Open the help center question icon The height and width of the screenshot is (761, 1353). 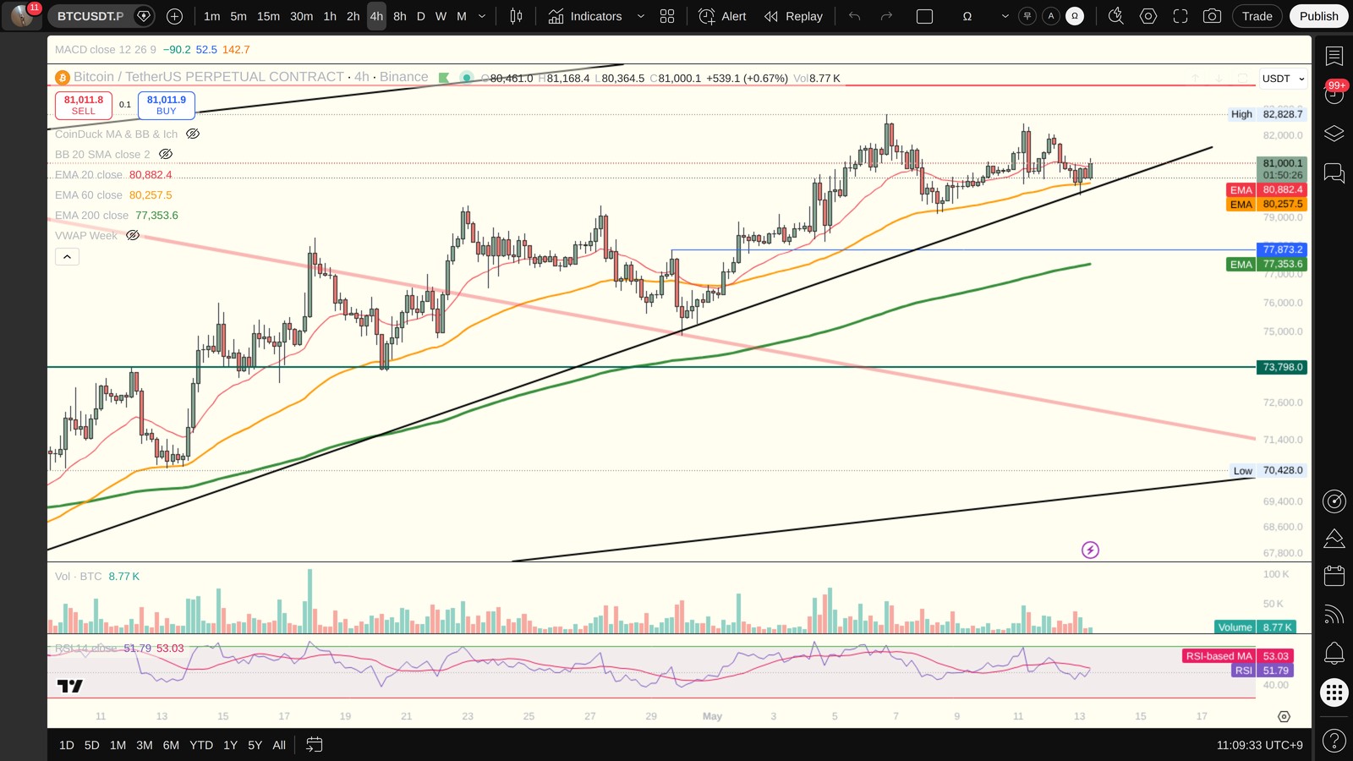coord(1334,742)
